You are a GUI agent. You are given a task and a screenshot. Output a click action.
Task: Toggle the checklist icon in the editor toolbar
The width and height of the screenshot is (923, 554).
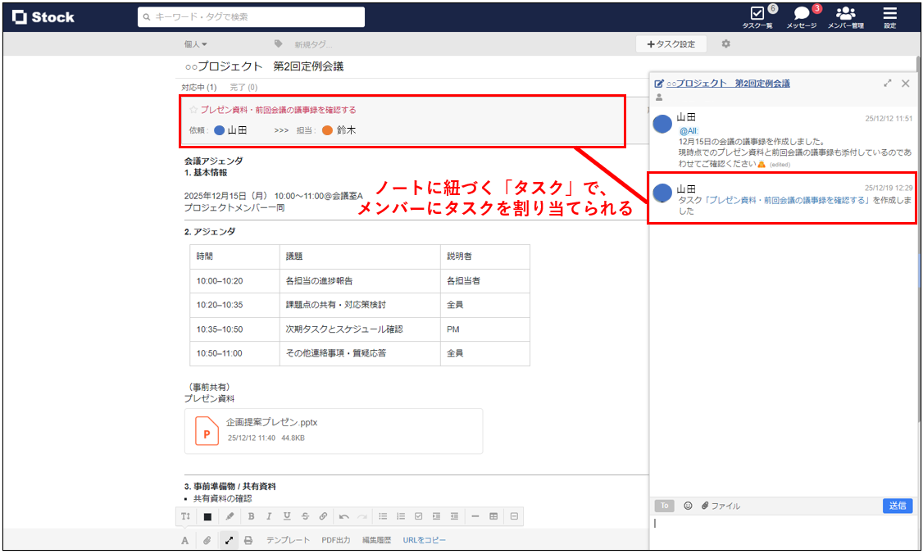click(x=419, y=516)
